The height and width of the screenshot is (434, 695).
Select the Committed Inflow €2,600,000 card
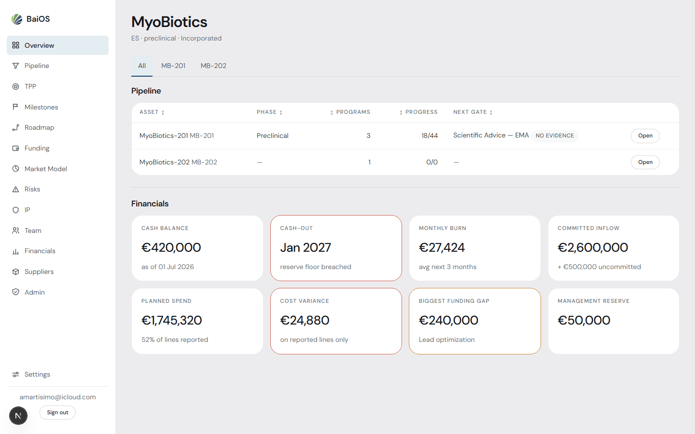tap(613, 248)
